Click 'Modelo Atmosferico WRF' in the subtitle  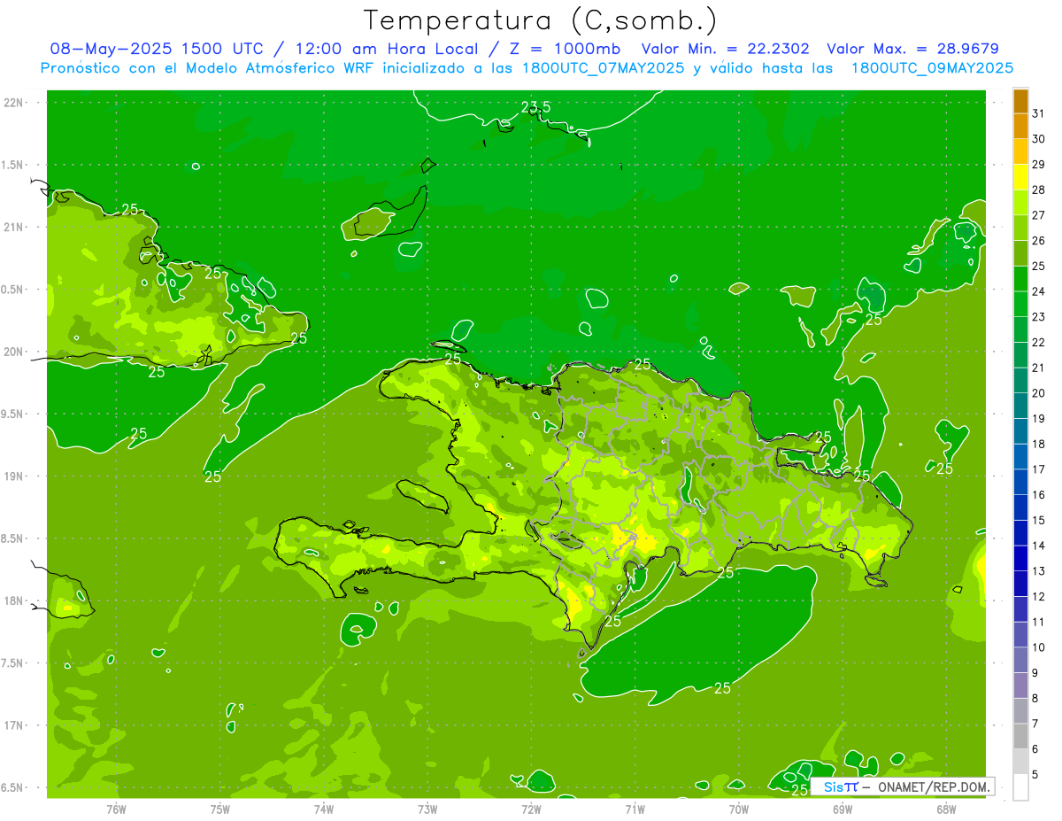[279, 68]
